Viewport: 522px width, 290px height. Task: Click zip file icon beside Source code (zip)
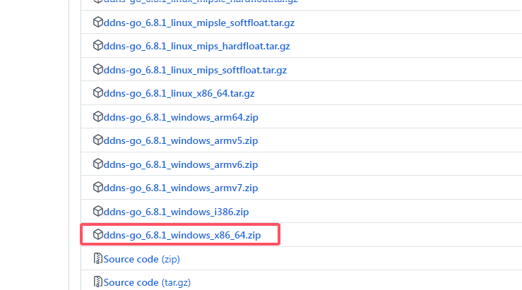(x=98, y=258)
